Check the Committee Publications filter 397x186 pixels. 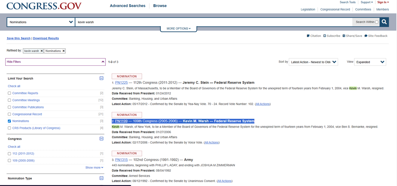coord(9,107)
